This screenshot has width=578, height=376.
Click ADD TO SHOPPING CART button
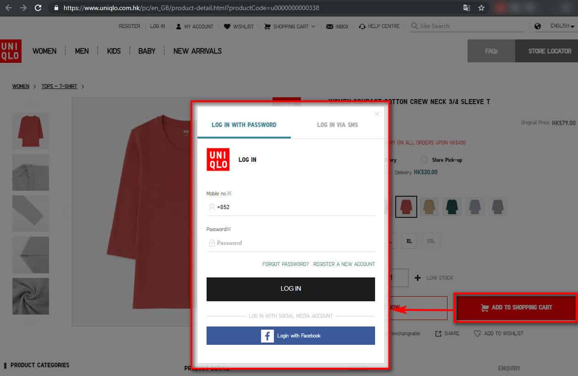point(516,307)
